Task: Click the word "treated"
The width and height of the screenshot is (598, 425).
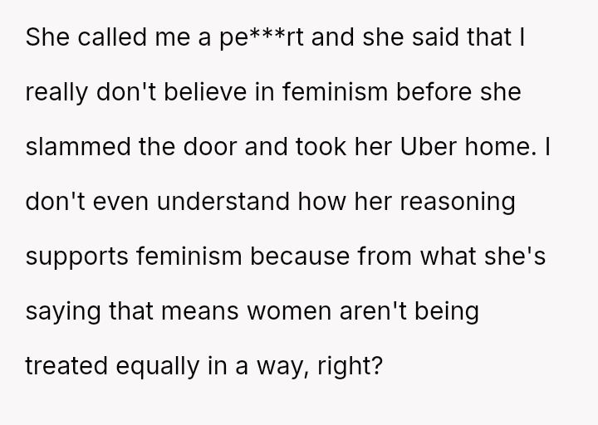Action: [x=66, y=366]
